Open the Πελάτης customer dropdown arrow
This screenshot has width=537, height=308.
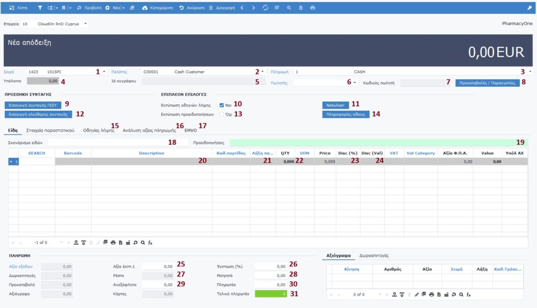(262, 72)
